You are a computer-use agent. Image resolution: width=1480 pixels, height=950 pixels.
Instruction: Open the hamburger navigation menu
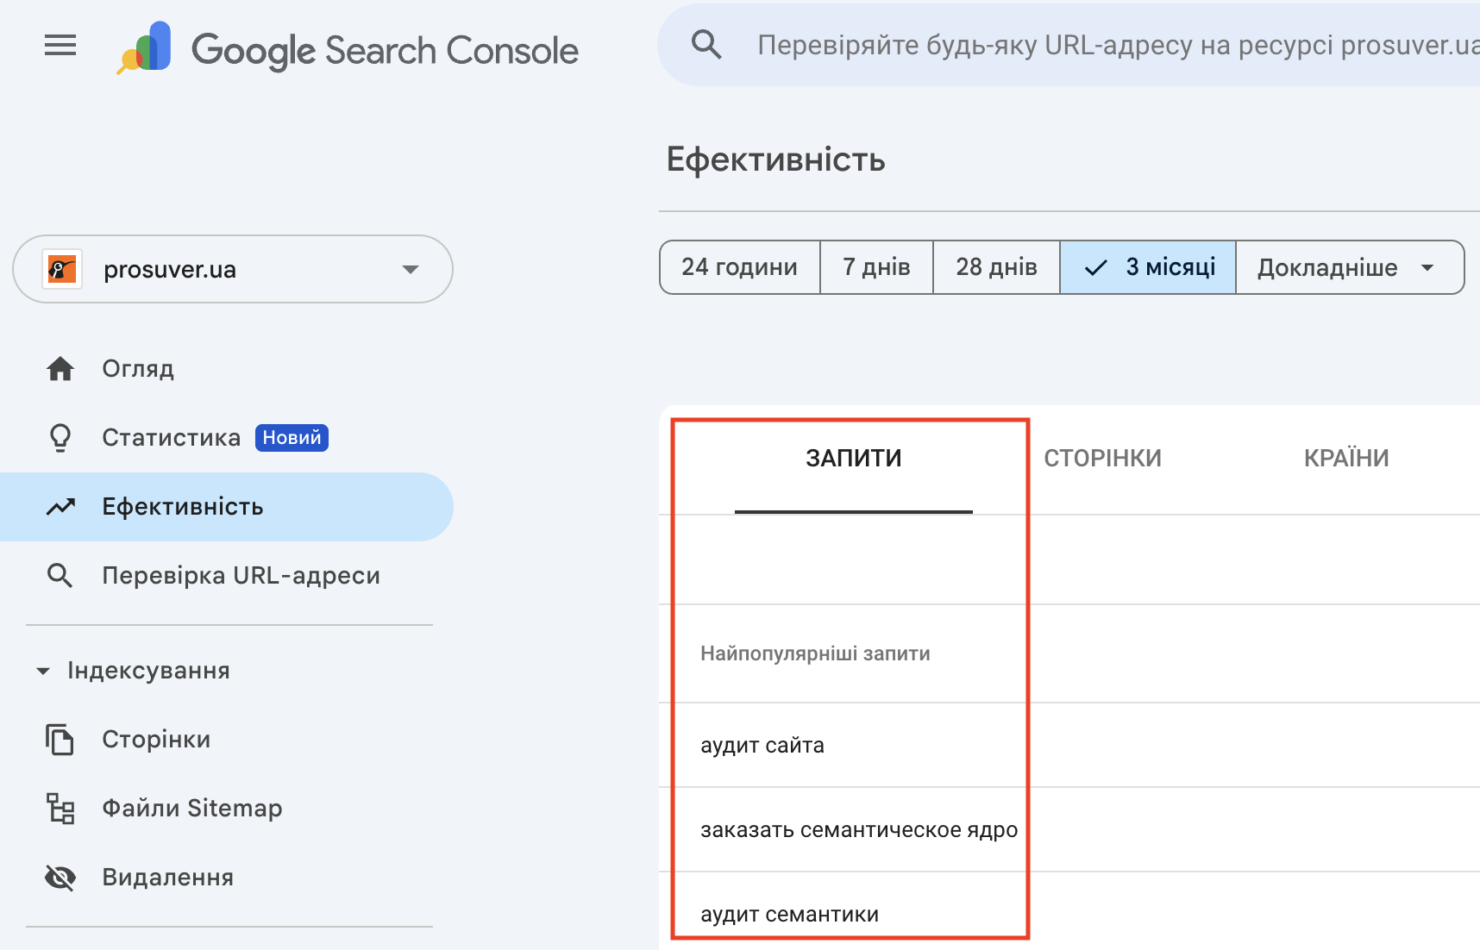point(60,46)
